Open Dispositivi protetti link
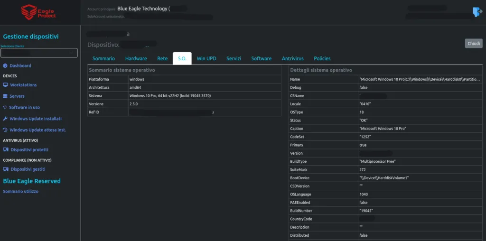Screen dimensions: 486x241 click(x=29, y=149)
